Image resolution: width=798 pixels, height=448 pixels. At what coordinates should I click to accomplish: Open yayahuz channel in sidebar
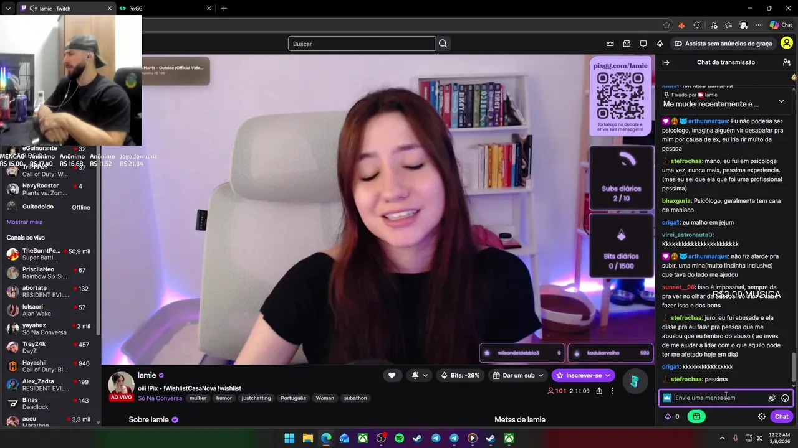click(49, 329)
